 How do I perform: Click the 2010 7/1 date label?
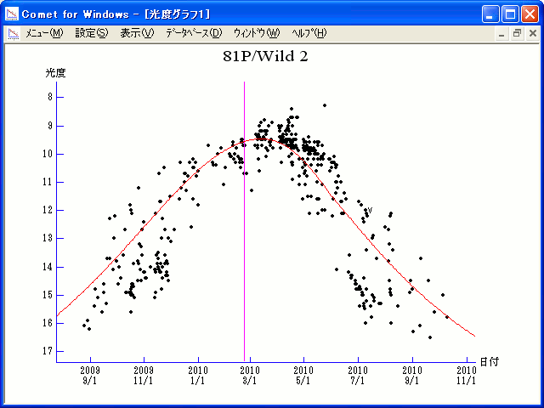[358, 376]
